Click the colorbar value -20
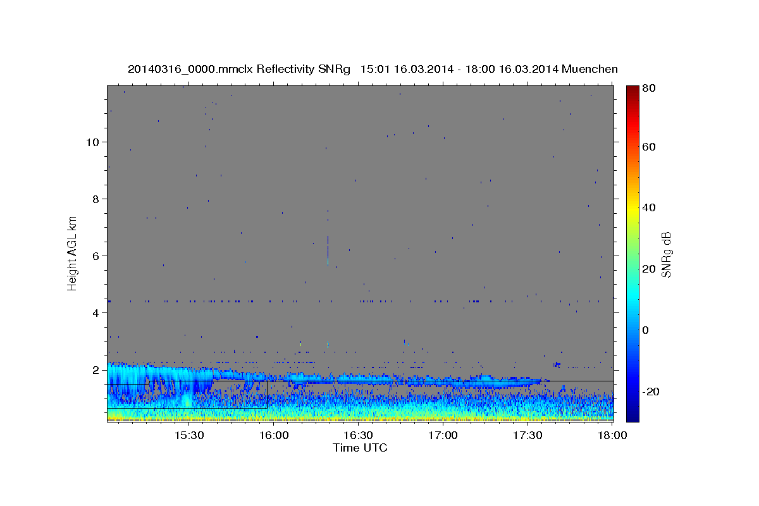This screenshot has width=759, height=506. point(651,392)
